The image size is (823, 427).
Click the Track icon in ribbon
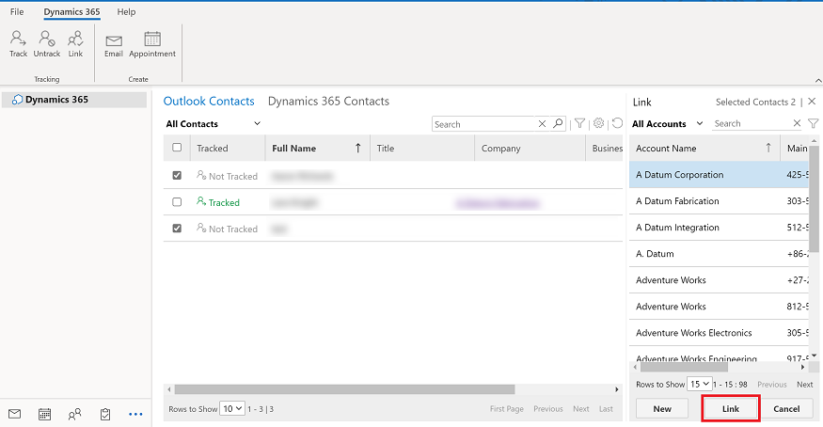18,41
